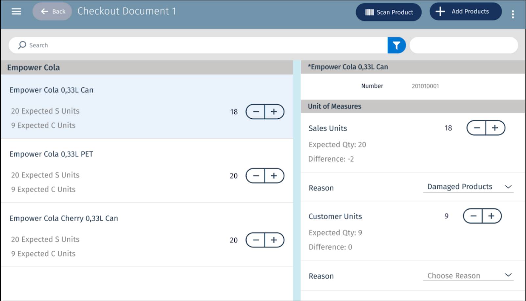Click the Customer Units 'Difference: 0' text
Screen dimensions: 526x301
pyautogui.click(x=330, y=247)
